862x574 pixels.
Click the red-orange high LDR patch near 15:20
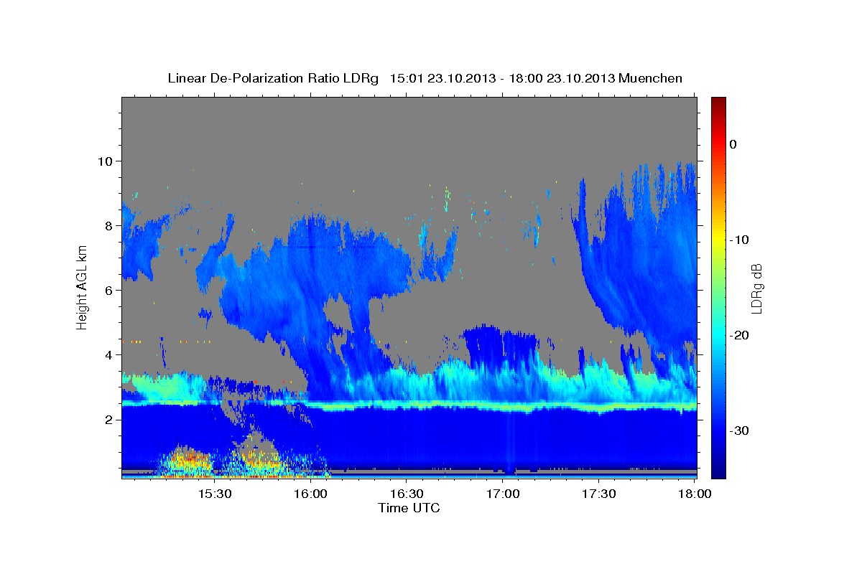pyautogui.click(x=190, y=456)
